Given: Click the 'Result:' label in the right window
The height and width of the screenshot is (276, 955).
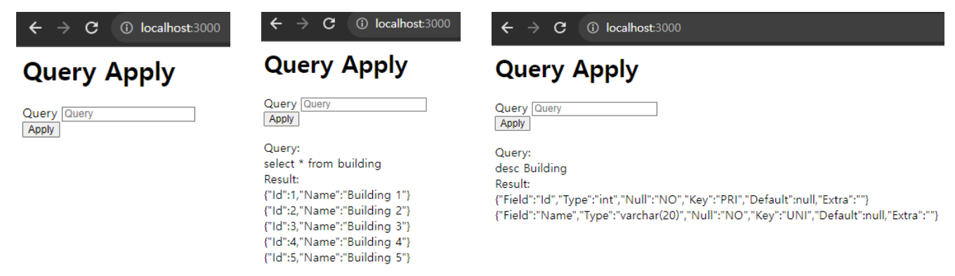Looking at the screenshot, I should 513,184.
